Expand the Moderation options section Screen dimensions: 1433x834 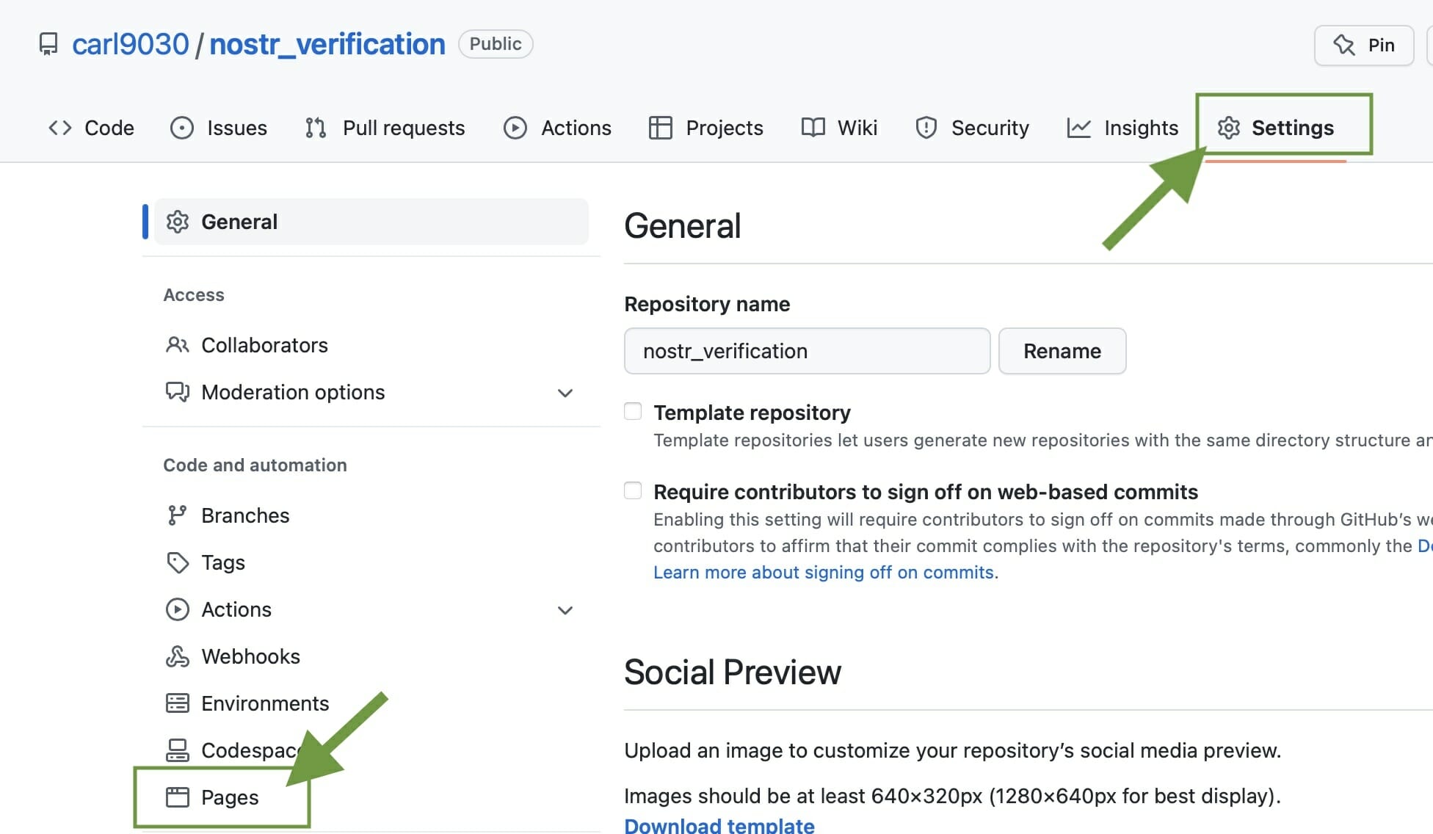565,394
